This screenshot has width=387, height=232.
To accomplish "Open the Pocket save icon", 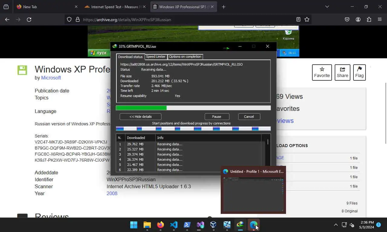I will pyautogui.click(x=347, y=19).
